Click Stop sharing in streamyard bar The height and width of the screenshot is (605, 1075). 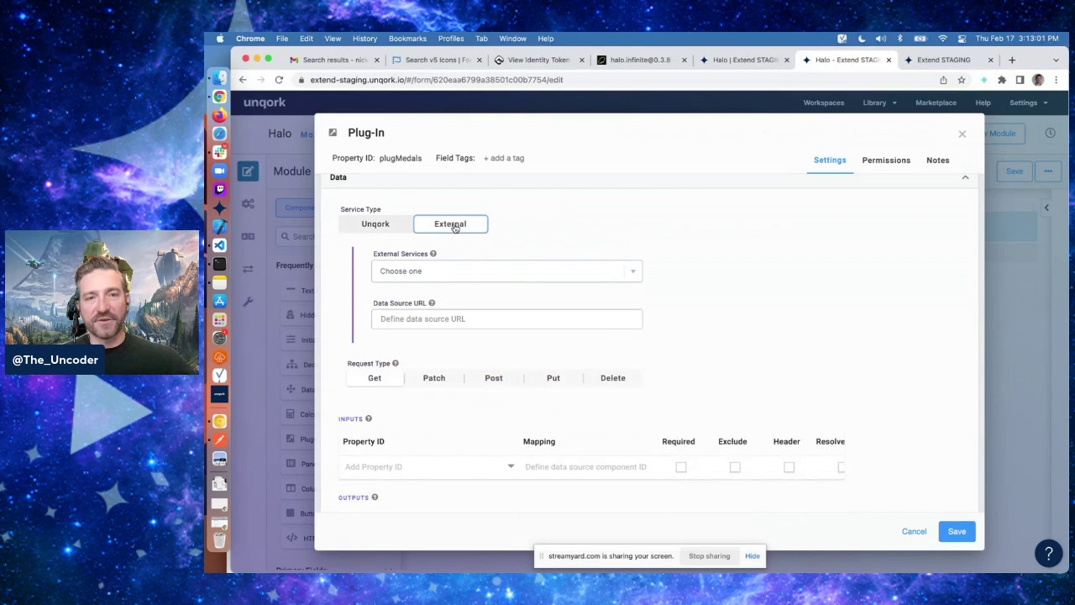[710, 556]
